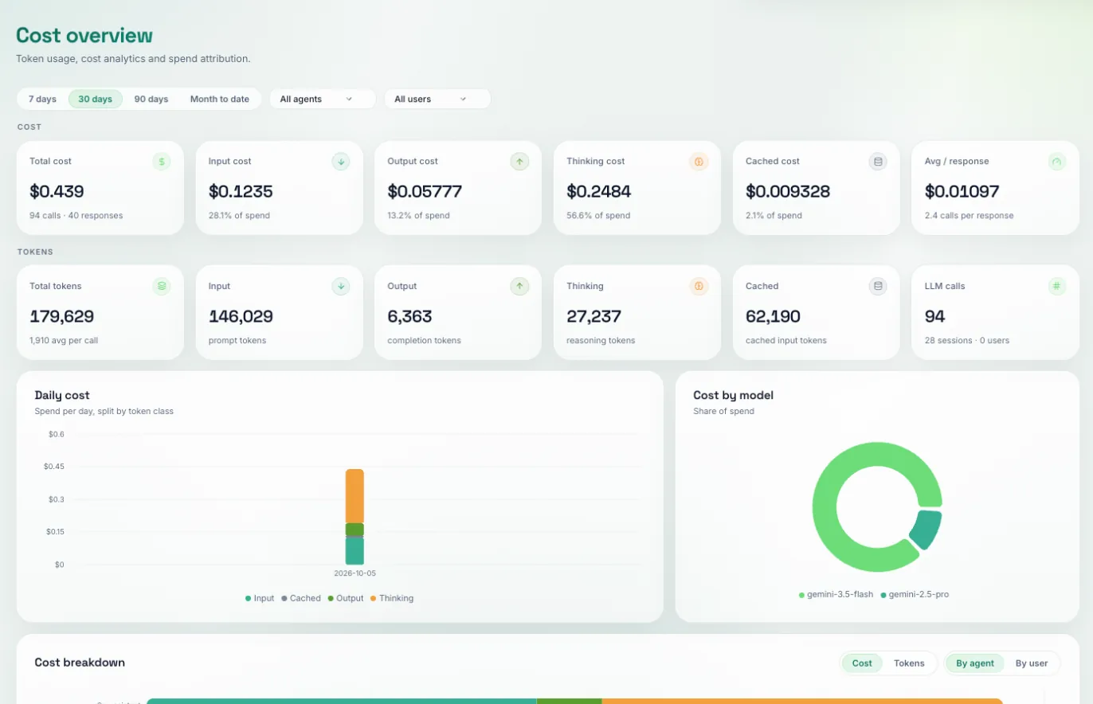The image size is (1093, 704).
Task: Click the '28 sessions · 0 users' text
Action: point(967,340)
